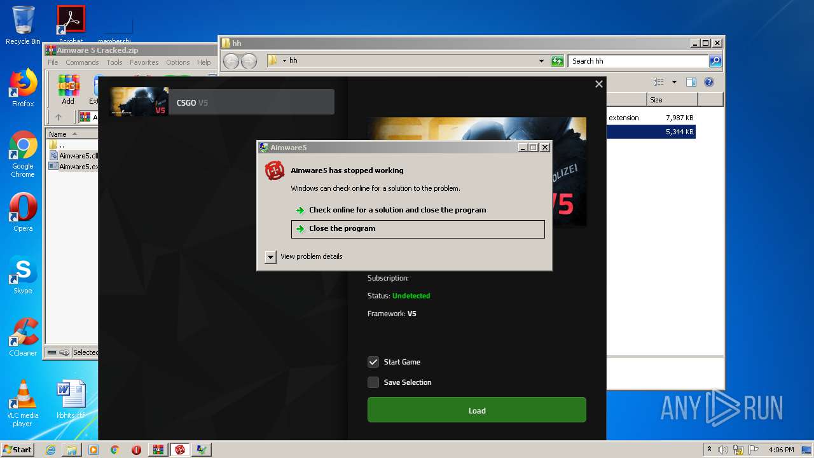Click the search magnifier in the hh window
This screenshot has width=814, height=458.
pyautogui.click(x=715, y=60)
